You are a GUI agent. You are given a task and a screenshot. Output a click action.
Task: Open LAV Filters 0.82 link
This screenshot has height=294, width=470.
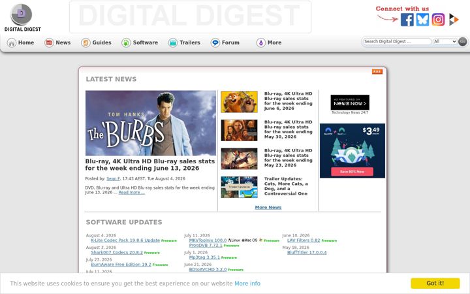click(304, 240)
